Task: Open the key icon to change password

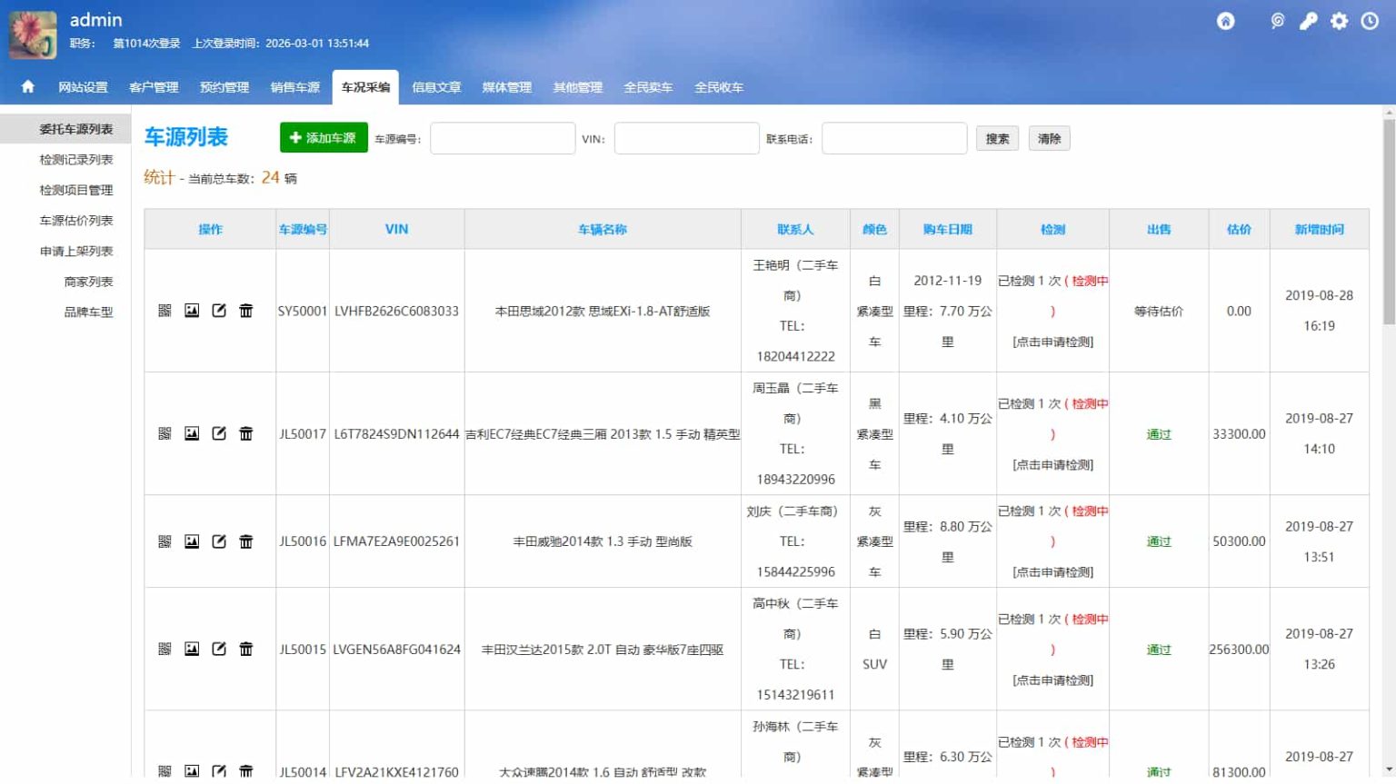Action: click(x=1308, y=20)
